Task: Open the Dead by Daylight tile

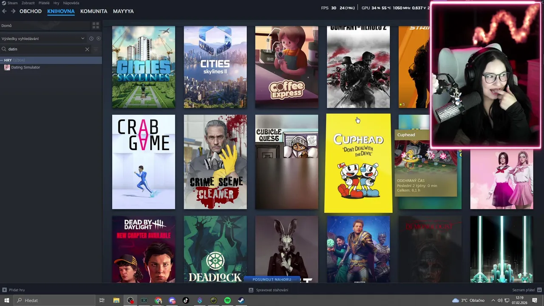Action: coord(143,249)
